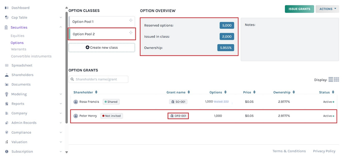Click the Compliance shield icon
The image size is (345, 157).
click(7, 132)
